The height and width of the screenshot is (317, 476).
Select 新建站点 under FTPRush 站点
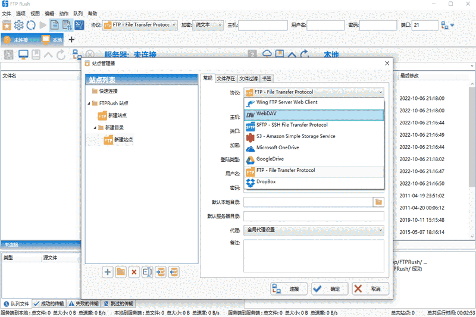117,115
